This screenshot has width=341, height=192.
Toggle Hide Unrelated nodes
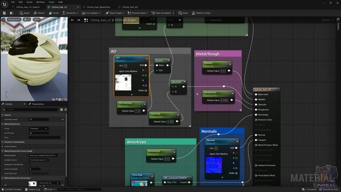161,13
